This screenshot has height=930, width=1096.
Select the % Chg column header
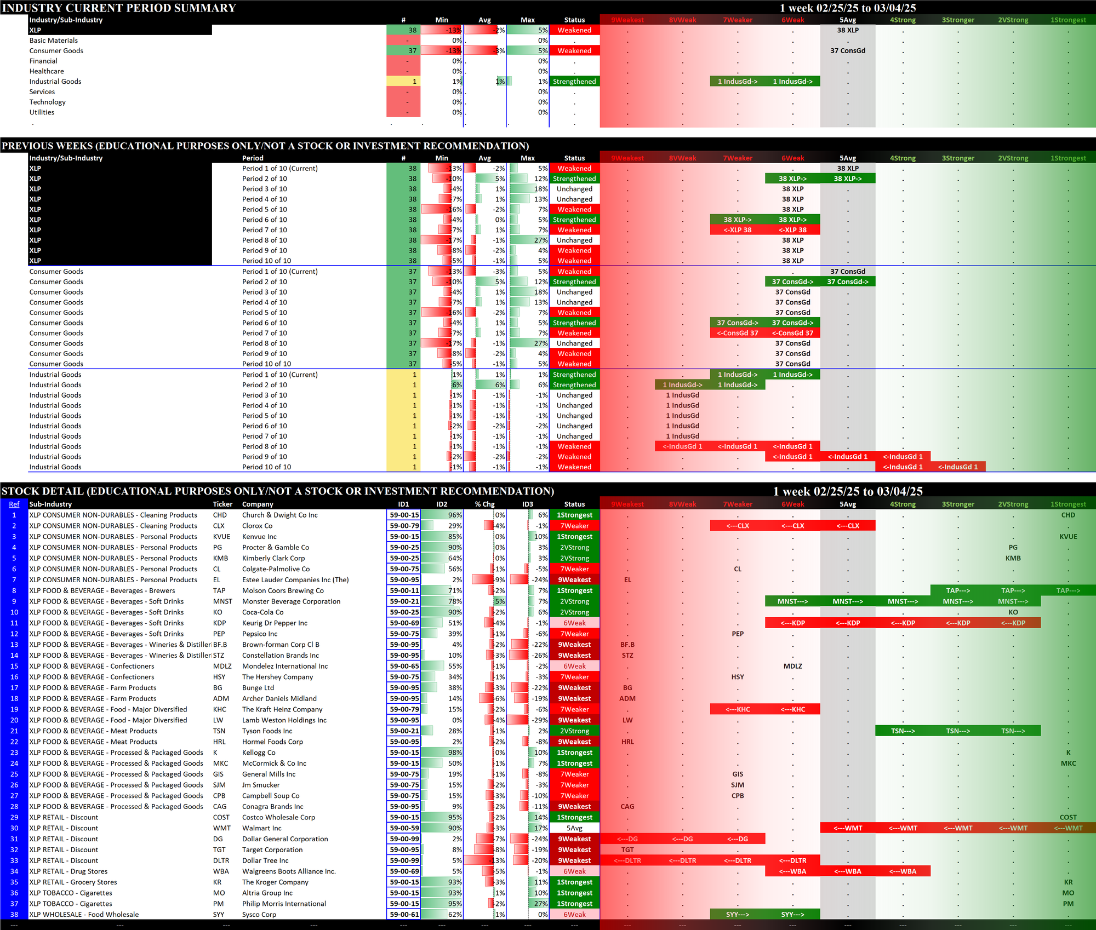(484, 504)
